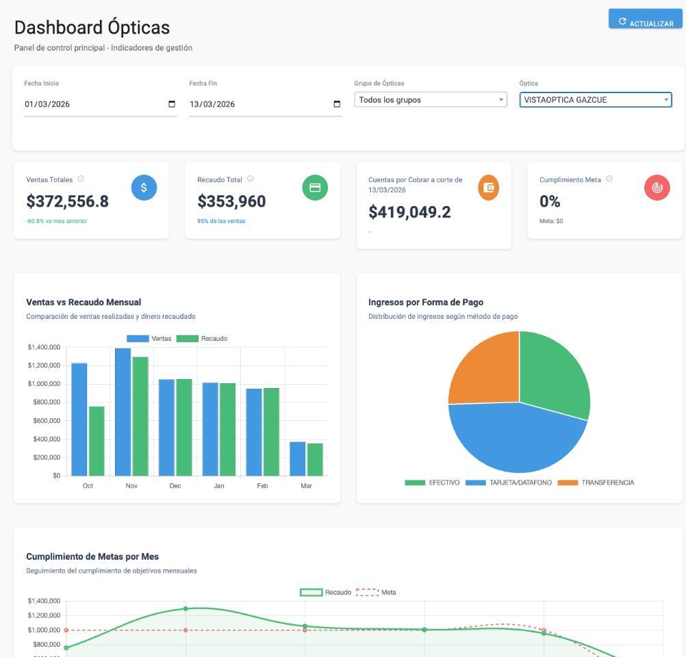Open the Fecha Inicio calendar picker icon
The image size is (686, 657).
(x=173, y=103)
